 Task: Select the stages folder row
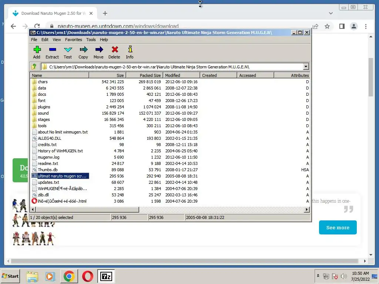pos(170,119)
